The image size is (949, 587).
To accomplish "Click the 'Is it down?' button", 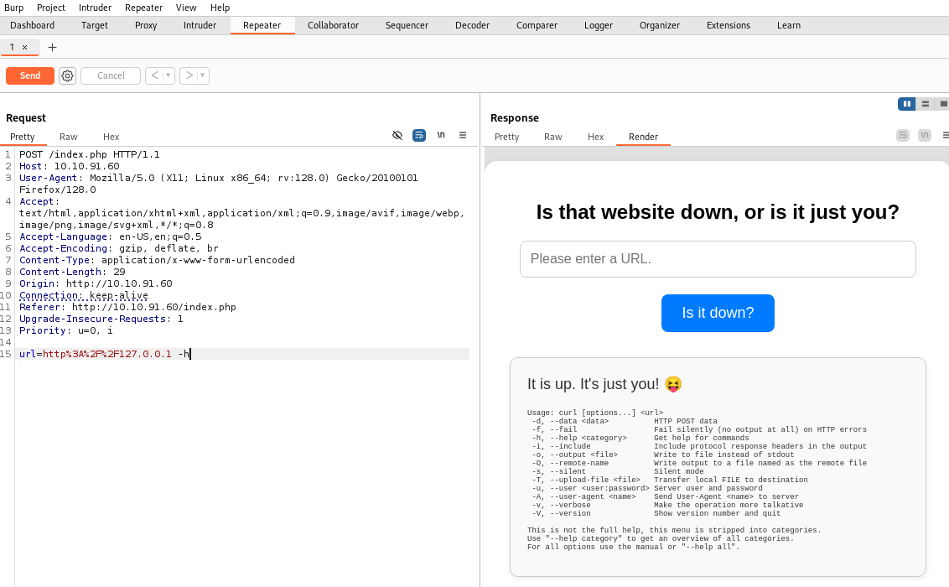I will (x=718, y=313).
